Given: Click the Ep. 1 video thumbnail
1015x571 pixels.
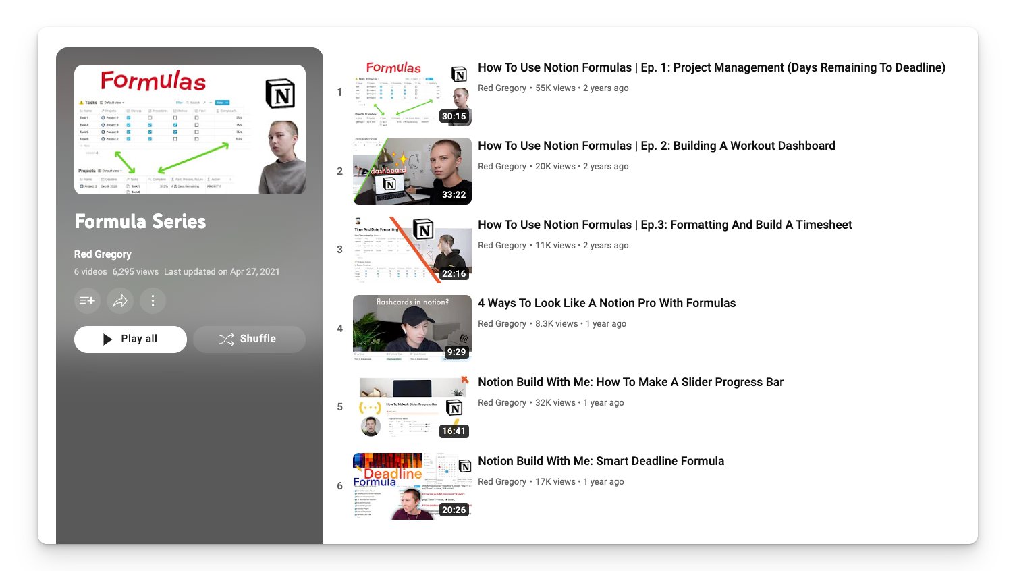Looking at the screenshot, I should click(412, 92).
